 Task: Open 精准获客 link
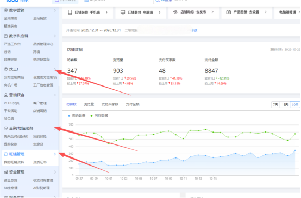pos(10,26)
